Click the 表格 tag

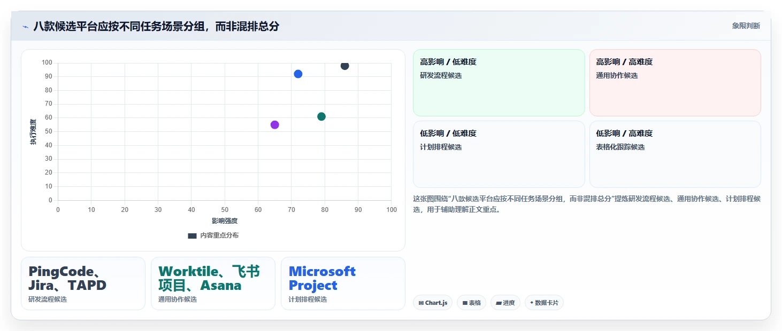point(471,303)
